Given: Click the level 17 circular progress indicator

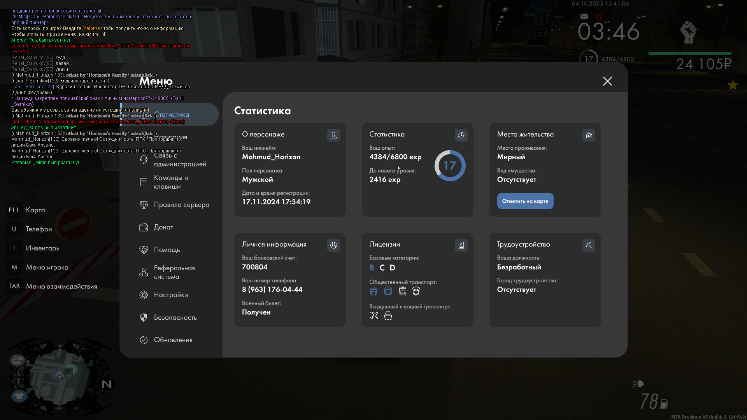Looking at the screenshot, I should pos(450,166).
